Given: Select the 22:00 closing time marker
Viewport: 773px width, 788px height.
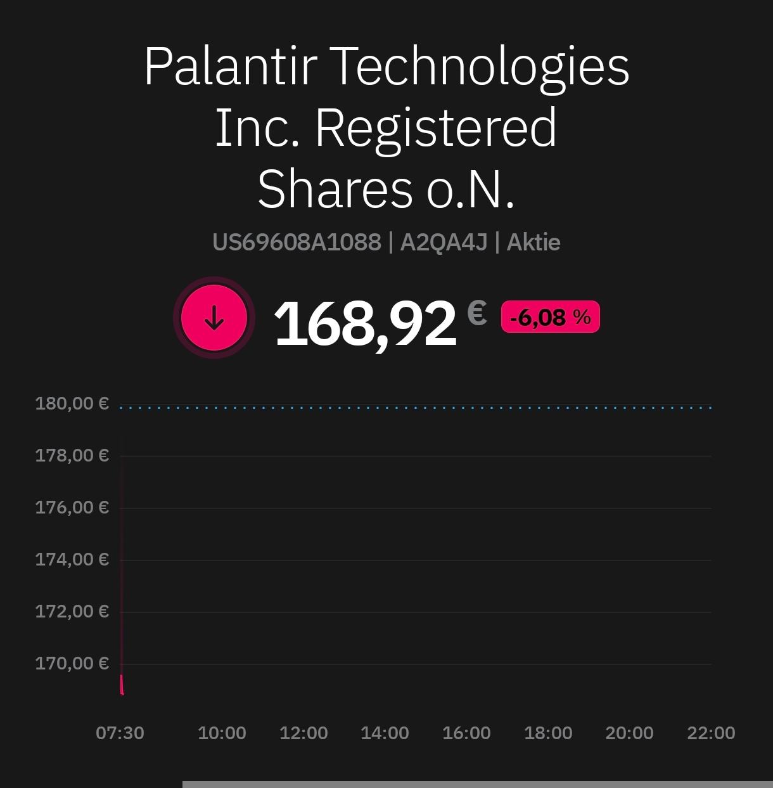Looking at the screenshot, I should 711,733.
